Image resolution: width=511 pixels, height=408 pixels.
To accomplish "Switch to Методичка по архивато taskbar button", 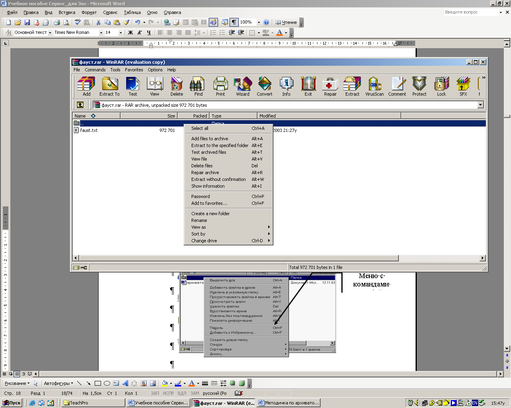I will coord(289,403).
